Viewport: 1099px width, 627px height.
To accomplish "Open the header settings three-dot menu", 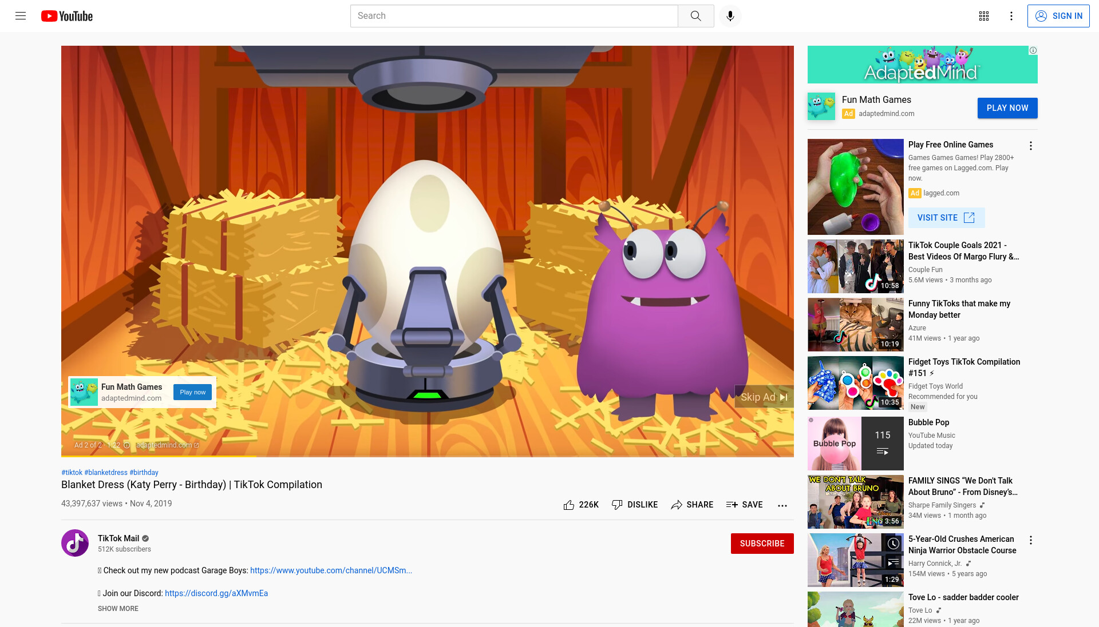I will 1011,16.
